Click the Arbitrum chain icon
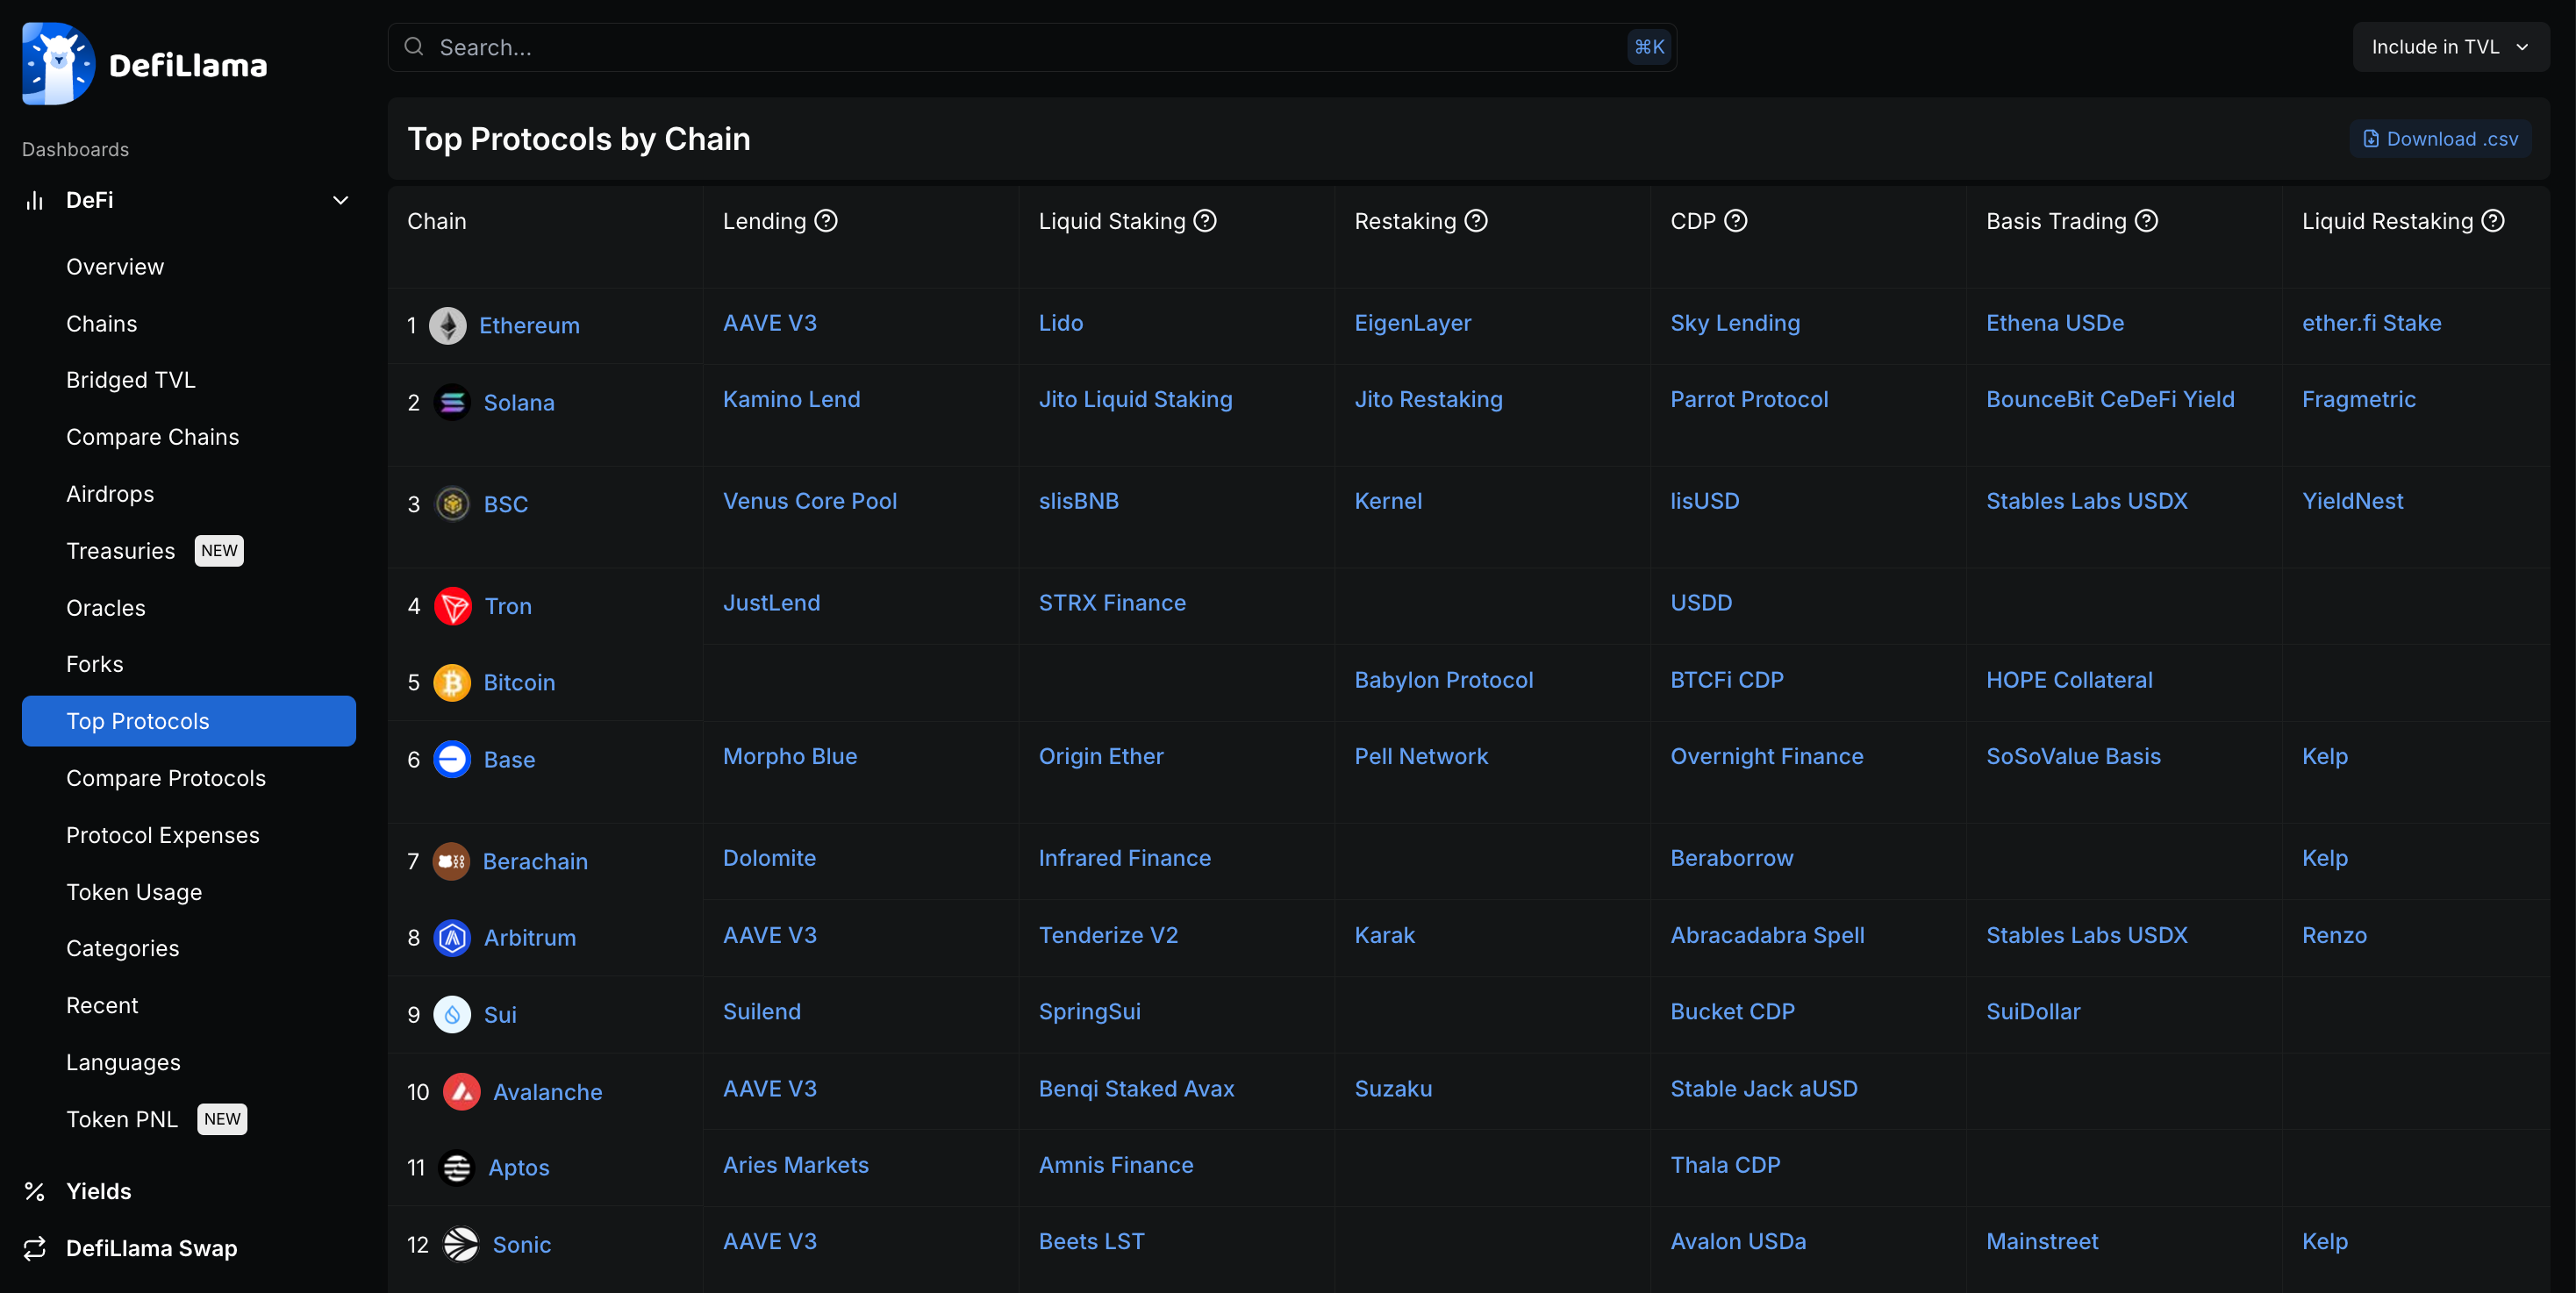Screen dimensions: 2576x1293 pyautogui.click(x=452, y=937)
